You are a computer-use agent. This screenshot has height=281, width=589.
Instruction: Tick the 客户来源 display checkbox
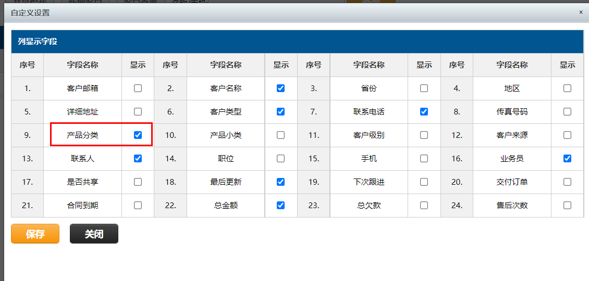pos(567,135)
